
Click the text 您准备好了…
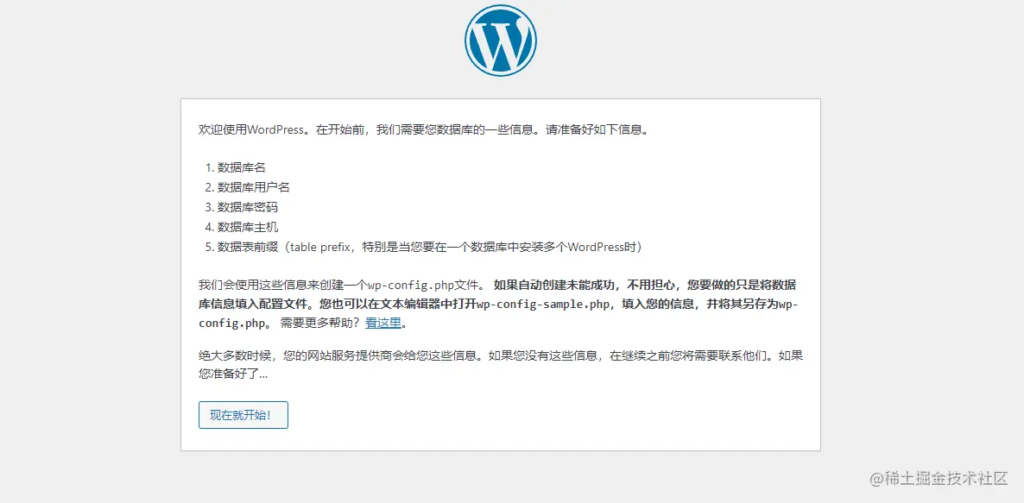tap(233, 375)
